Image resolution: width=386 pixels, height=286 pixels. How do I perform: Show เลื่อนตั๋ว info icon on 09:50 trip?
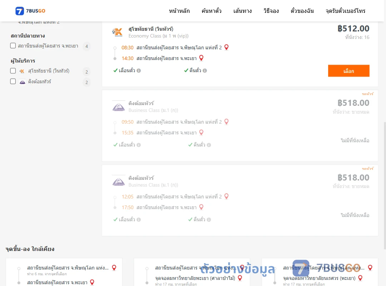pyautogui.click(x=139, y=145)
